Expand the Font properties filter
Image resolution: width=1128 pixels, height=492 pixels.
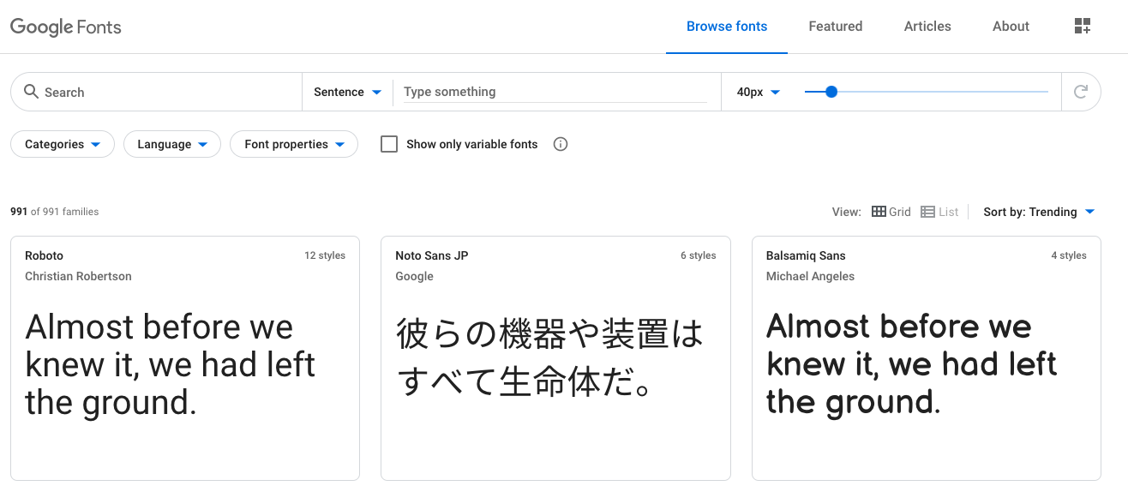point(294,144)
